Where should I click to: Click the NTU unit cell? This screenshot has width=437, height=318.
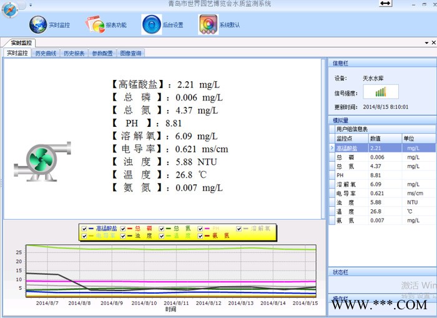419,202
